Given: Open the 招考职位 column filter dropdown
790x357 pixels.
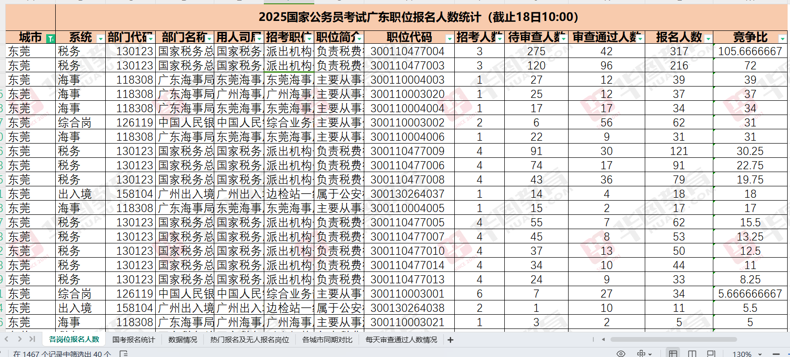Looking at the screenshot, I should point(310,39).
